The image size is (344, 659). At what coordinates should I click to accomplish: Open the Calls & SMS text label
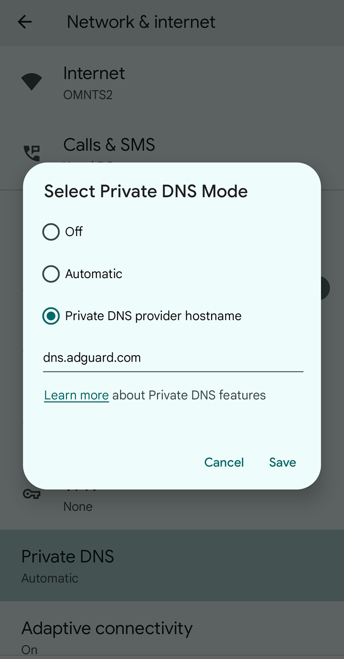click(x=109, y=145)
